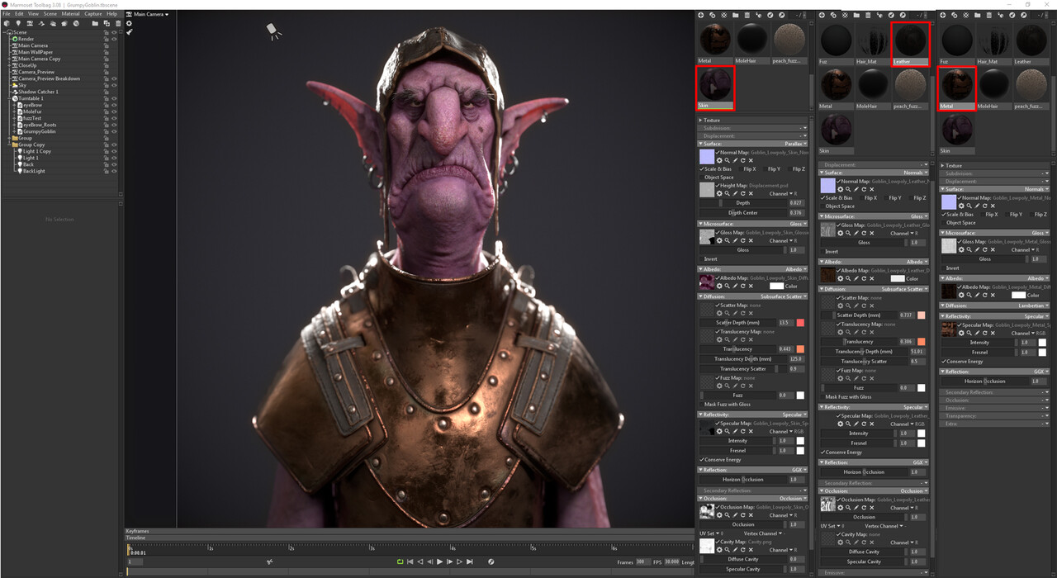Jump to the last frame of timeline
The height and width of the screenshot is (578, 1057).
click(x=469, y=561)
